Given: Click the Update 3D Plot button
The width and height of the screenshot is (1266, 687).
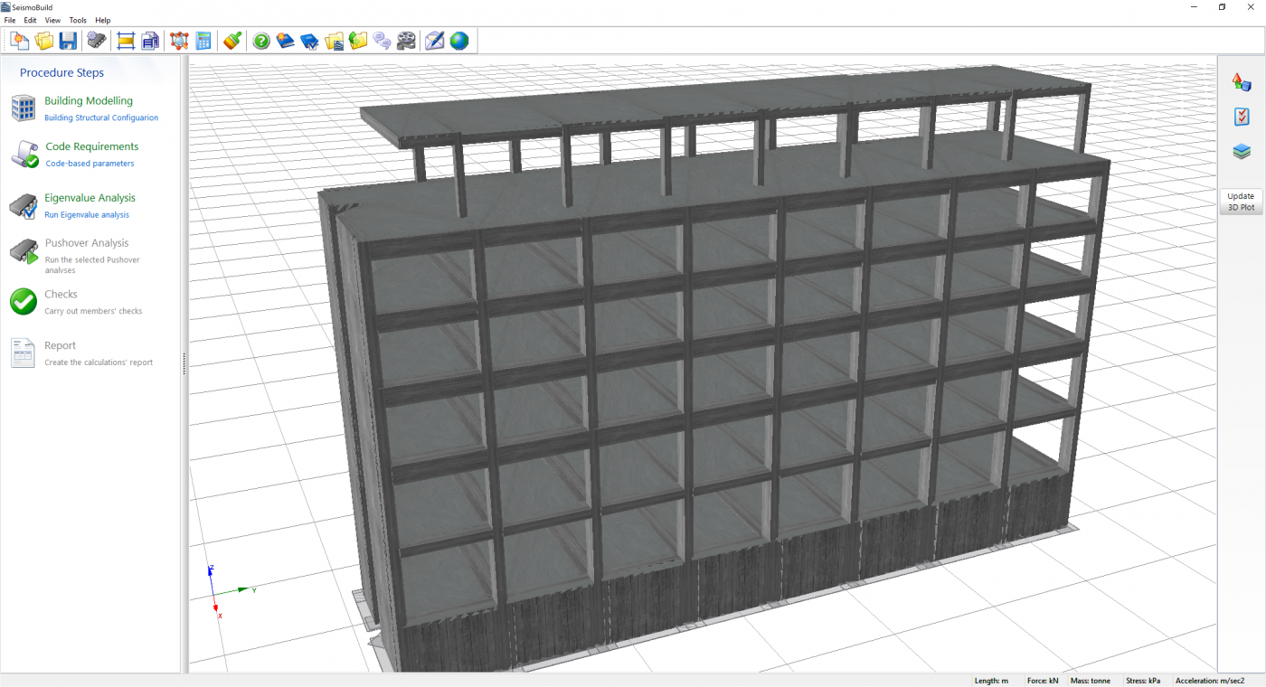Looking at the screenshot, I should 1241,202.
